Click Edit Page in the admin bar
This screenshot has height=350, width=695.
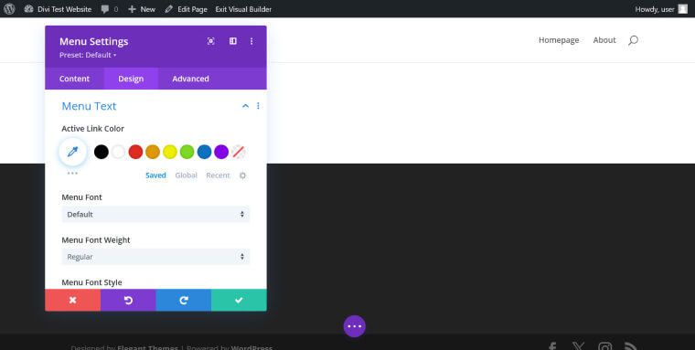(186, 9)
